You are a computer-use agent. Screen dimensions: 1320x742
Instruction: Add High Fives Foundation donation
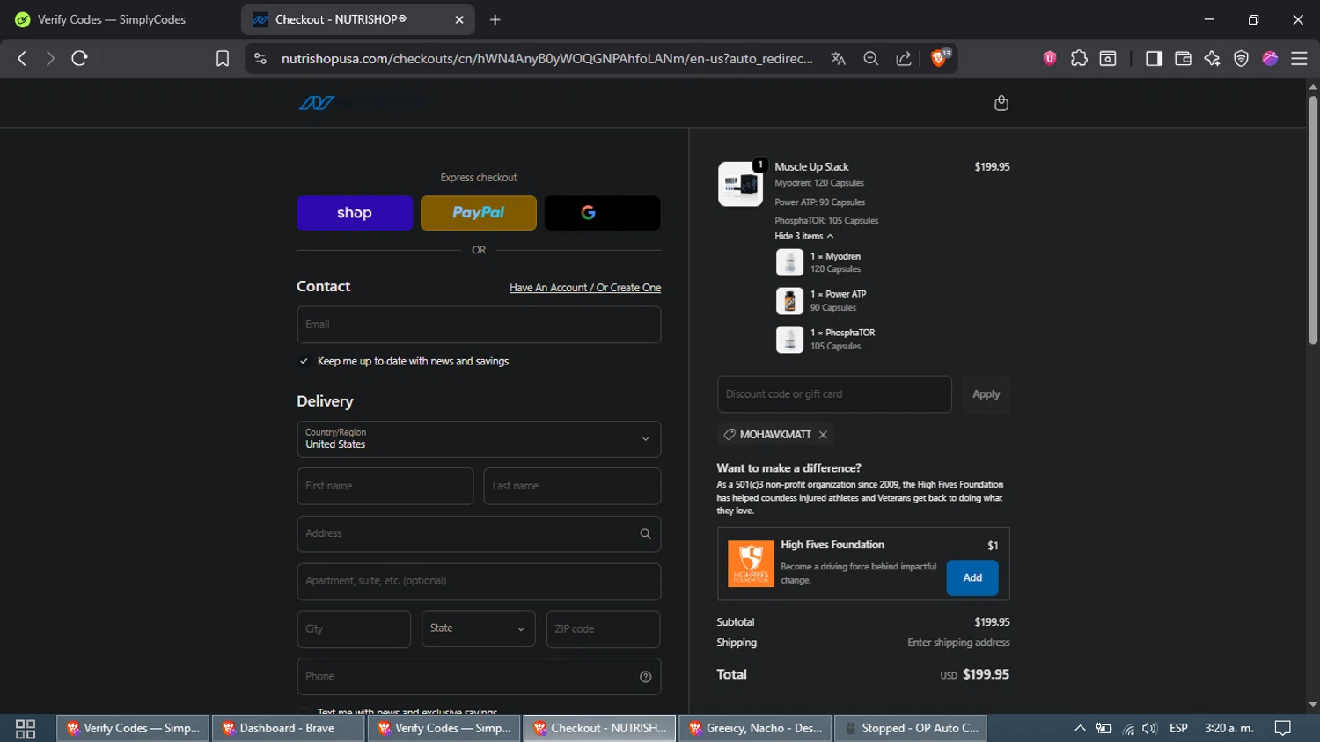click(x=972, y=577)
